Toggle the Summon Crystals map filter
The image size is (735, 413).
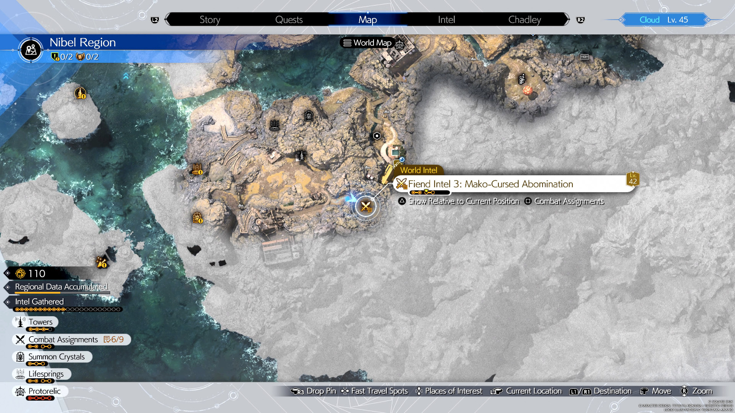point(51,357)
